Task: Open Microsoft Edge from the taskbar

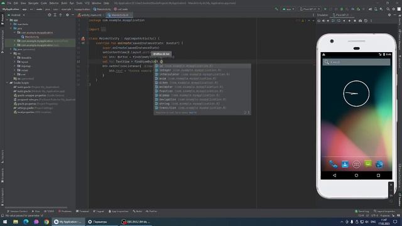Action: click(26, 222)
